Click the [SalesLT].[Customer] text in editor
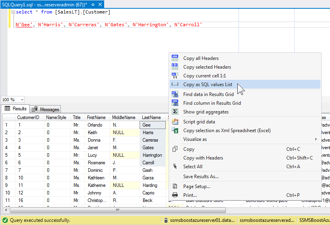The width and height of the screenshot is (330, 225). pos(83,12)
